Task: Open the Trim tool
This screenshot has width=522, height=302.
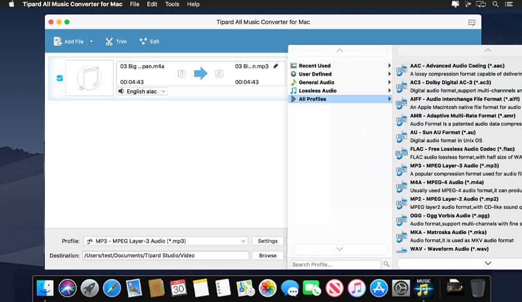Action: 116,42
